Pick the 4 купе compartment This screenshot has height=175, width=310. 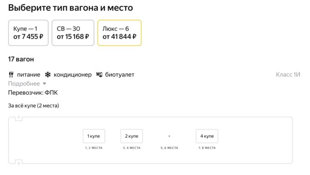pyautogui.click(x=207, y=136)
